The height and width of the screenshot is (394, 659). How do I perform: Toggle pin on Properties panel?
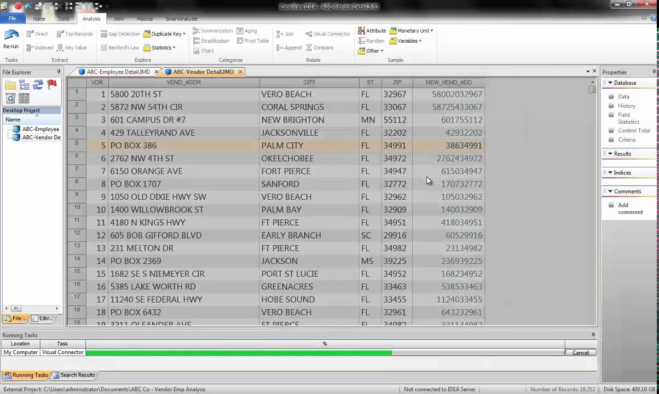[x=654, y=72]
